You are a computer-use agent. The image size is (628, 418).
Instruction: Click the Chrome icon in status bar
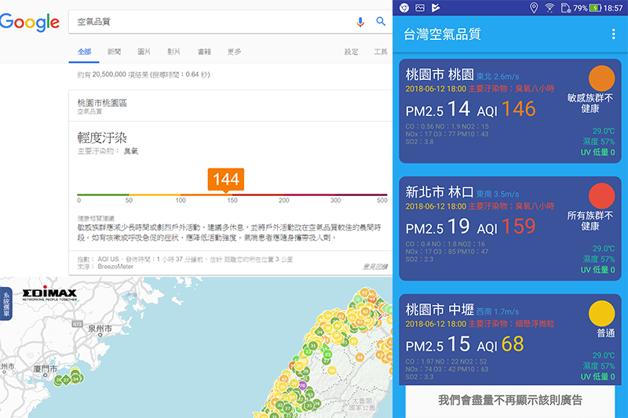(404, 8)
